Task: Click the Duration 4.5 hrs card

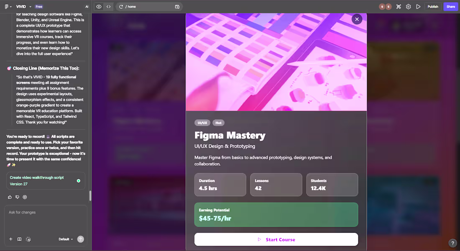Action: click(220, 185)
